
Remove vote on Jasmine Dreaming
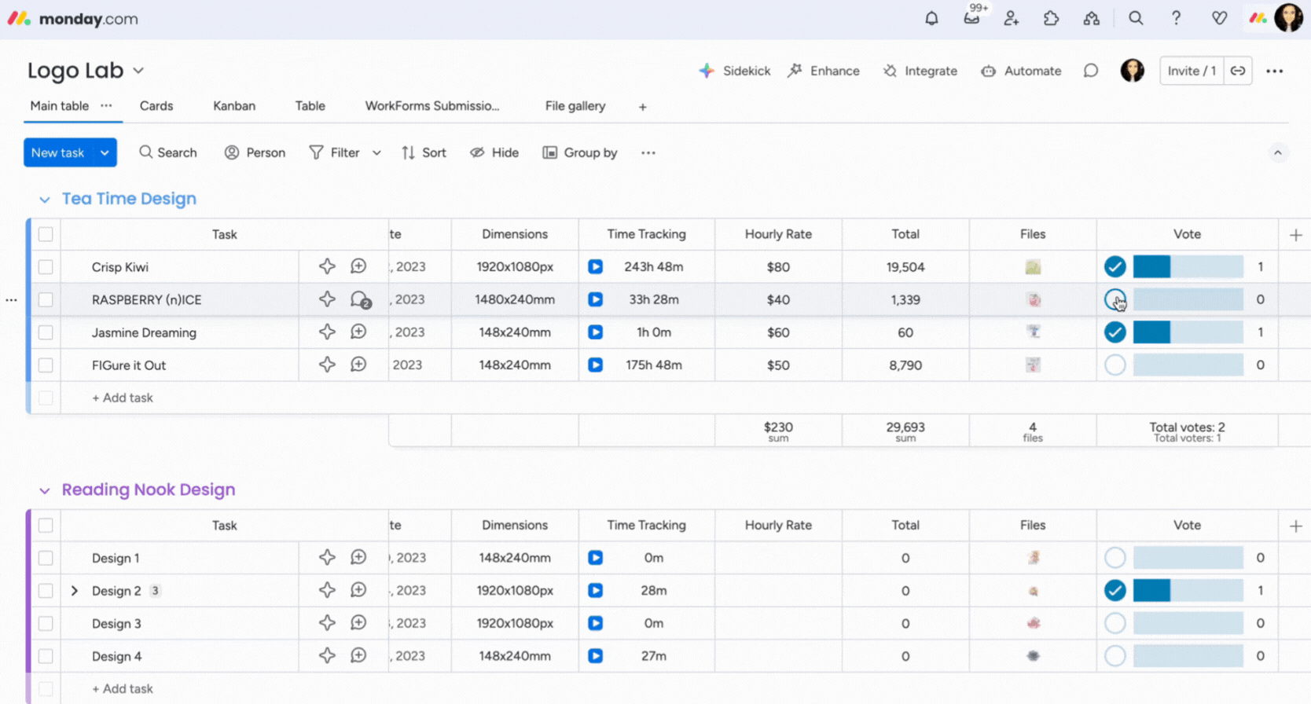point(1115,332)
